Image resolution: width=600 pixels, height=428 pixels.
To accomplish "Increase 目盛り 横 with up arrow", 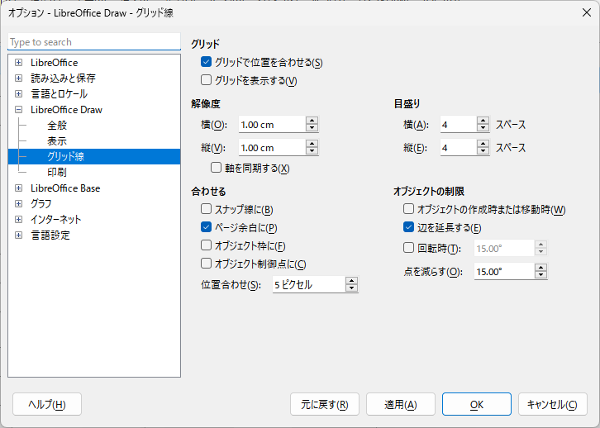I will [x=483, y=121].
